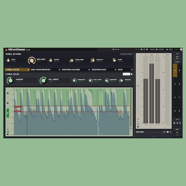Toggle the Bypass switch
The height and width of the screenshot is (186, 186).
tap(157, 49)
